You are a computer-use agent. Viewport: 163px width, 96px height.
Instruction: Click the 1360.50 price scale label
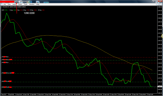point(160,7)
